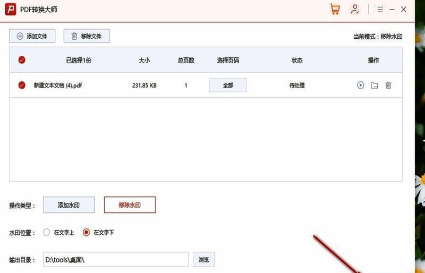
Task: Click the 当前模式：移除水印 label
Action: [378, 36]
